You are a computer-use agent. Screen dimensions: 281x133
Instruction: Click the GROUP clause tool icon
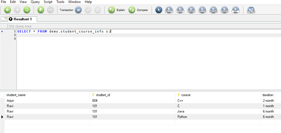(202, 10)
